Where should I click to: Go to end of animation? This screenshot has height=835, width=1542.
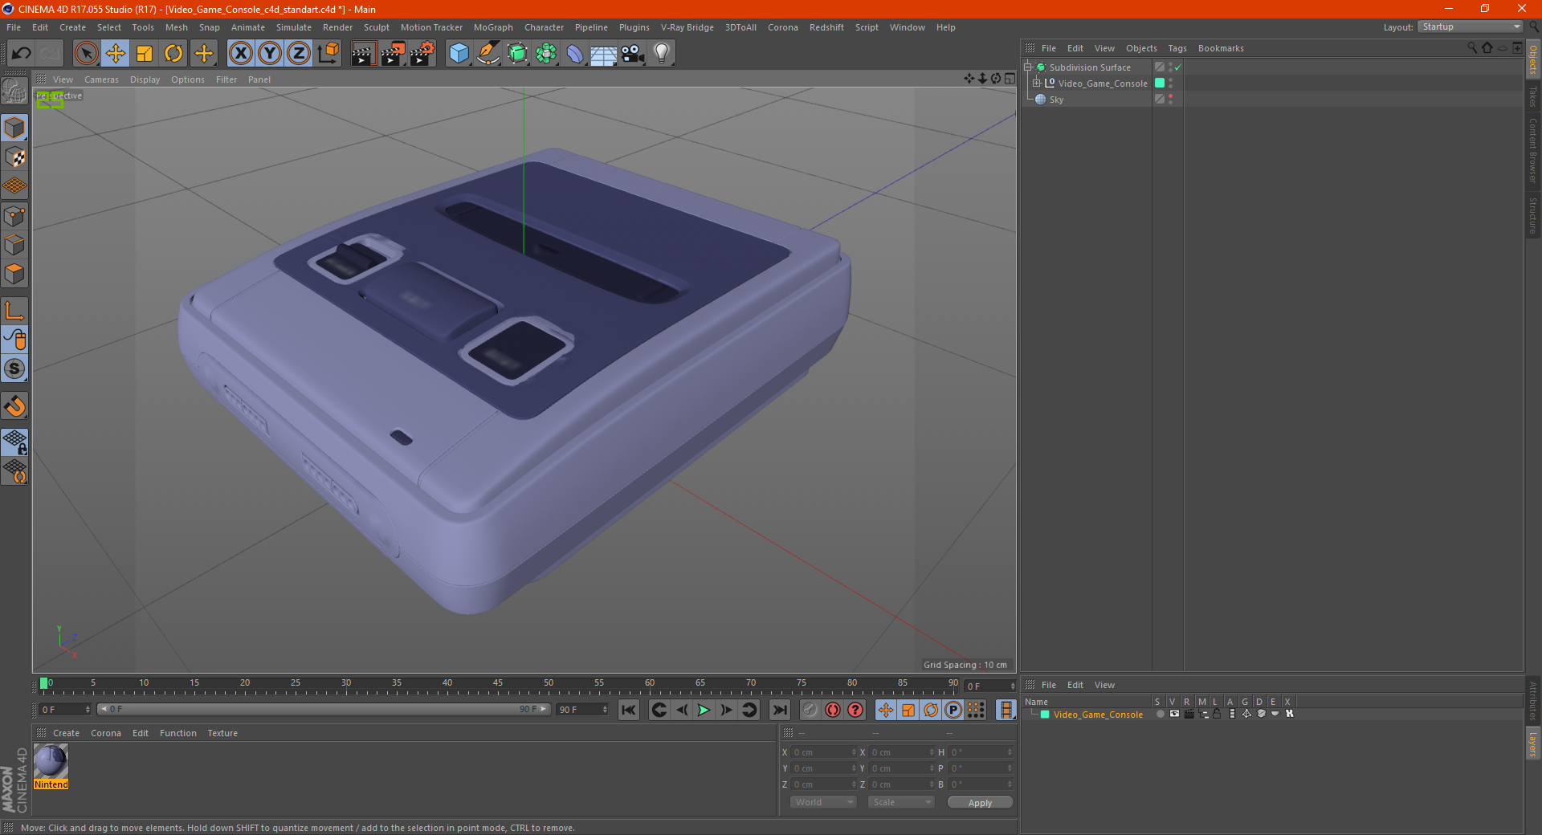click(x=779, y=710)
